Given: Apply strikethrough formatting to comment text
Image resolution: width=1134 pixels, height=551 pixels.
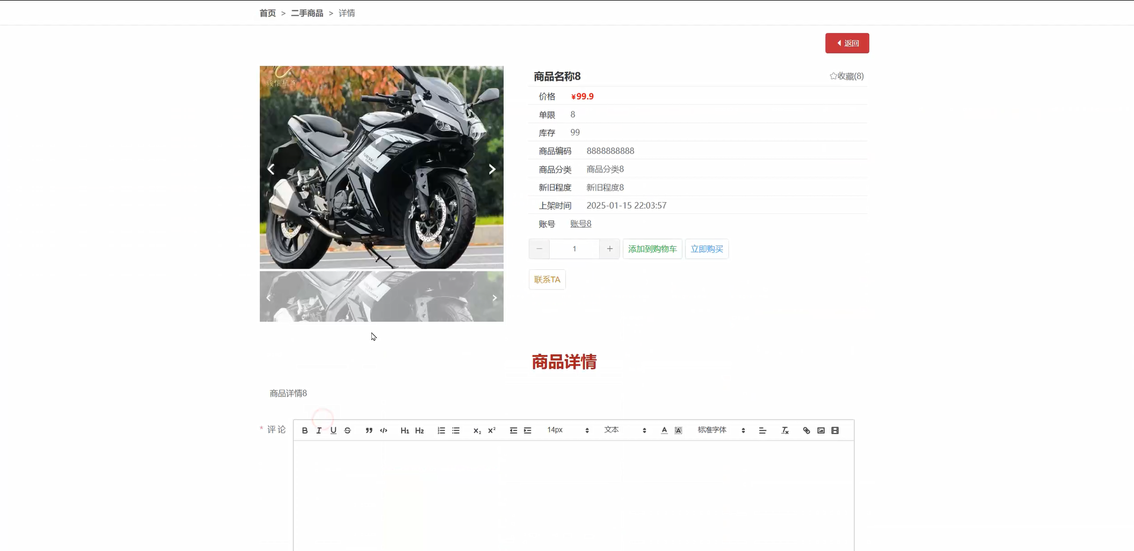Looking at the screenshot, I should [347, 430].
